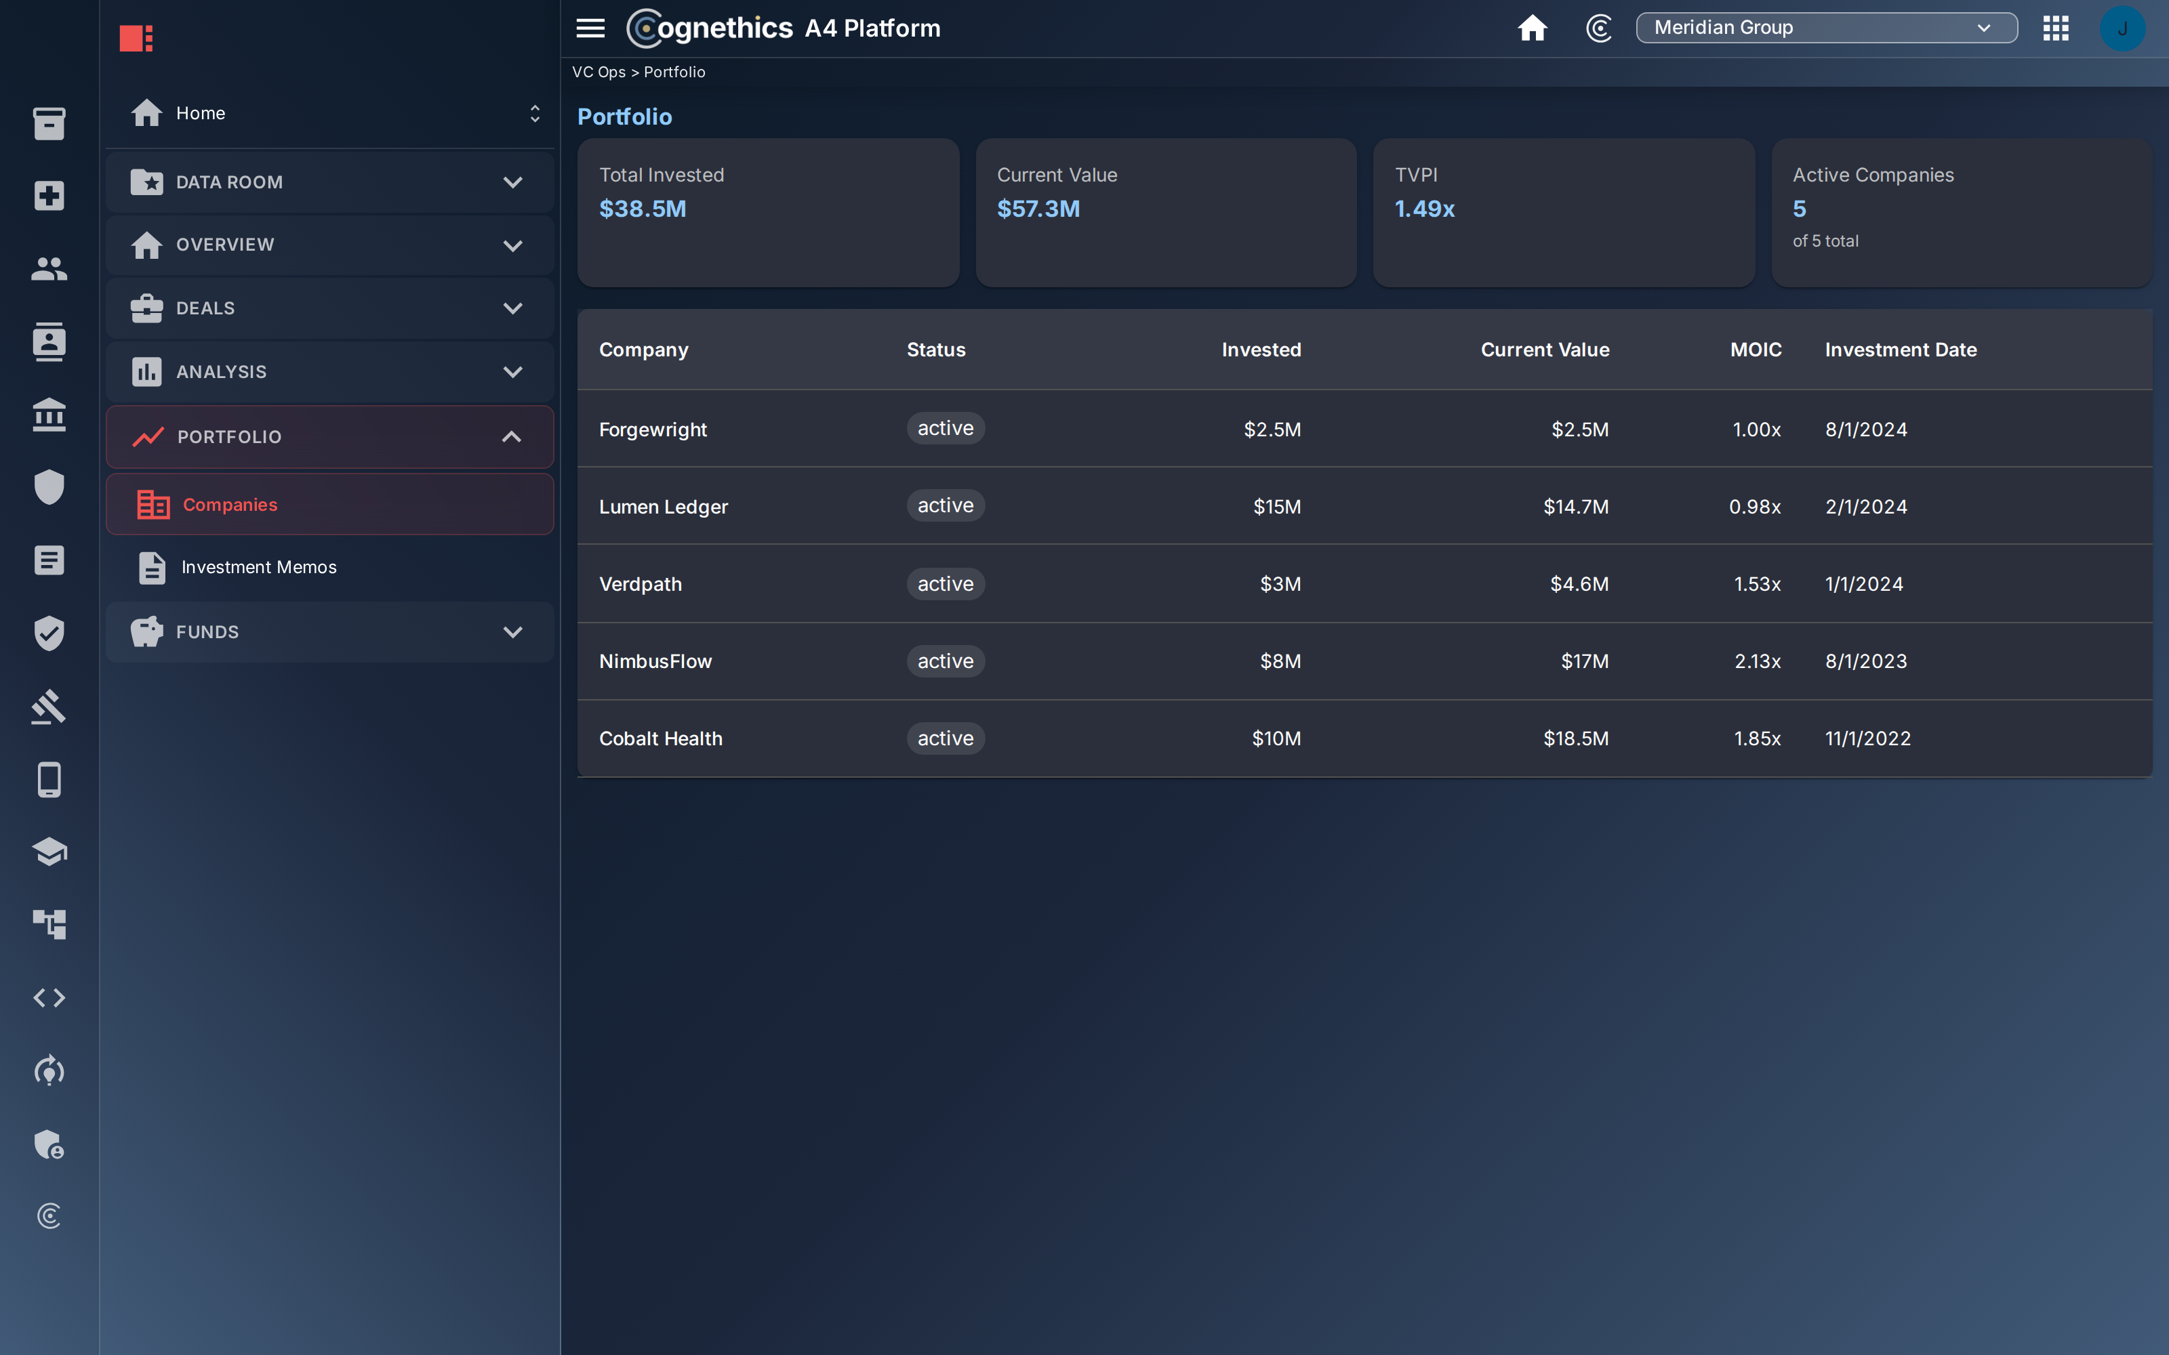Click the $18.5M current value cell
This screenshot has height=1355, width=2169.
pos(1576,738)
